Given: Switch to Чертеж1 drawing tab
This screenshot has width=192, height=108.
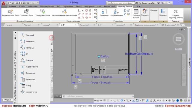Looking at the screenshot, I should coord(28,25).
